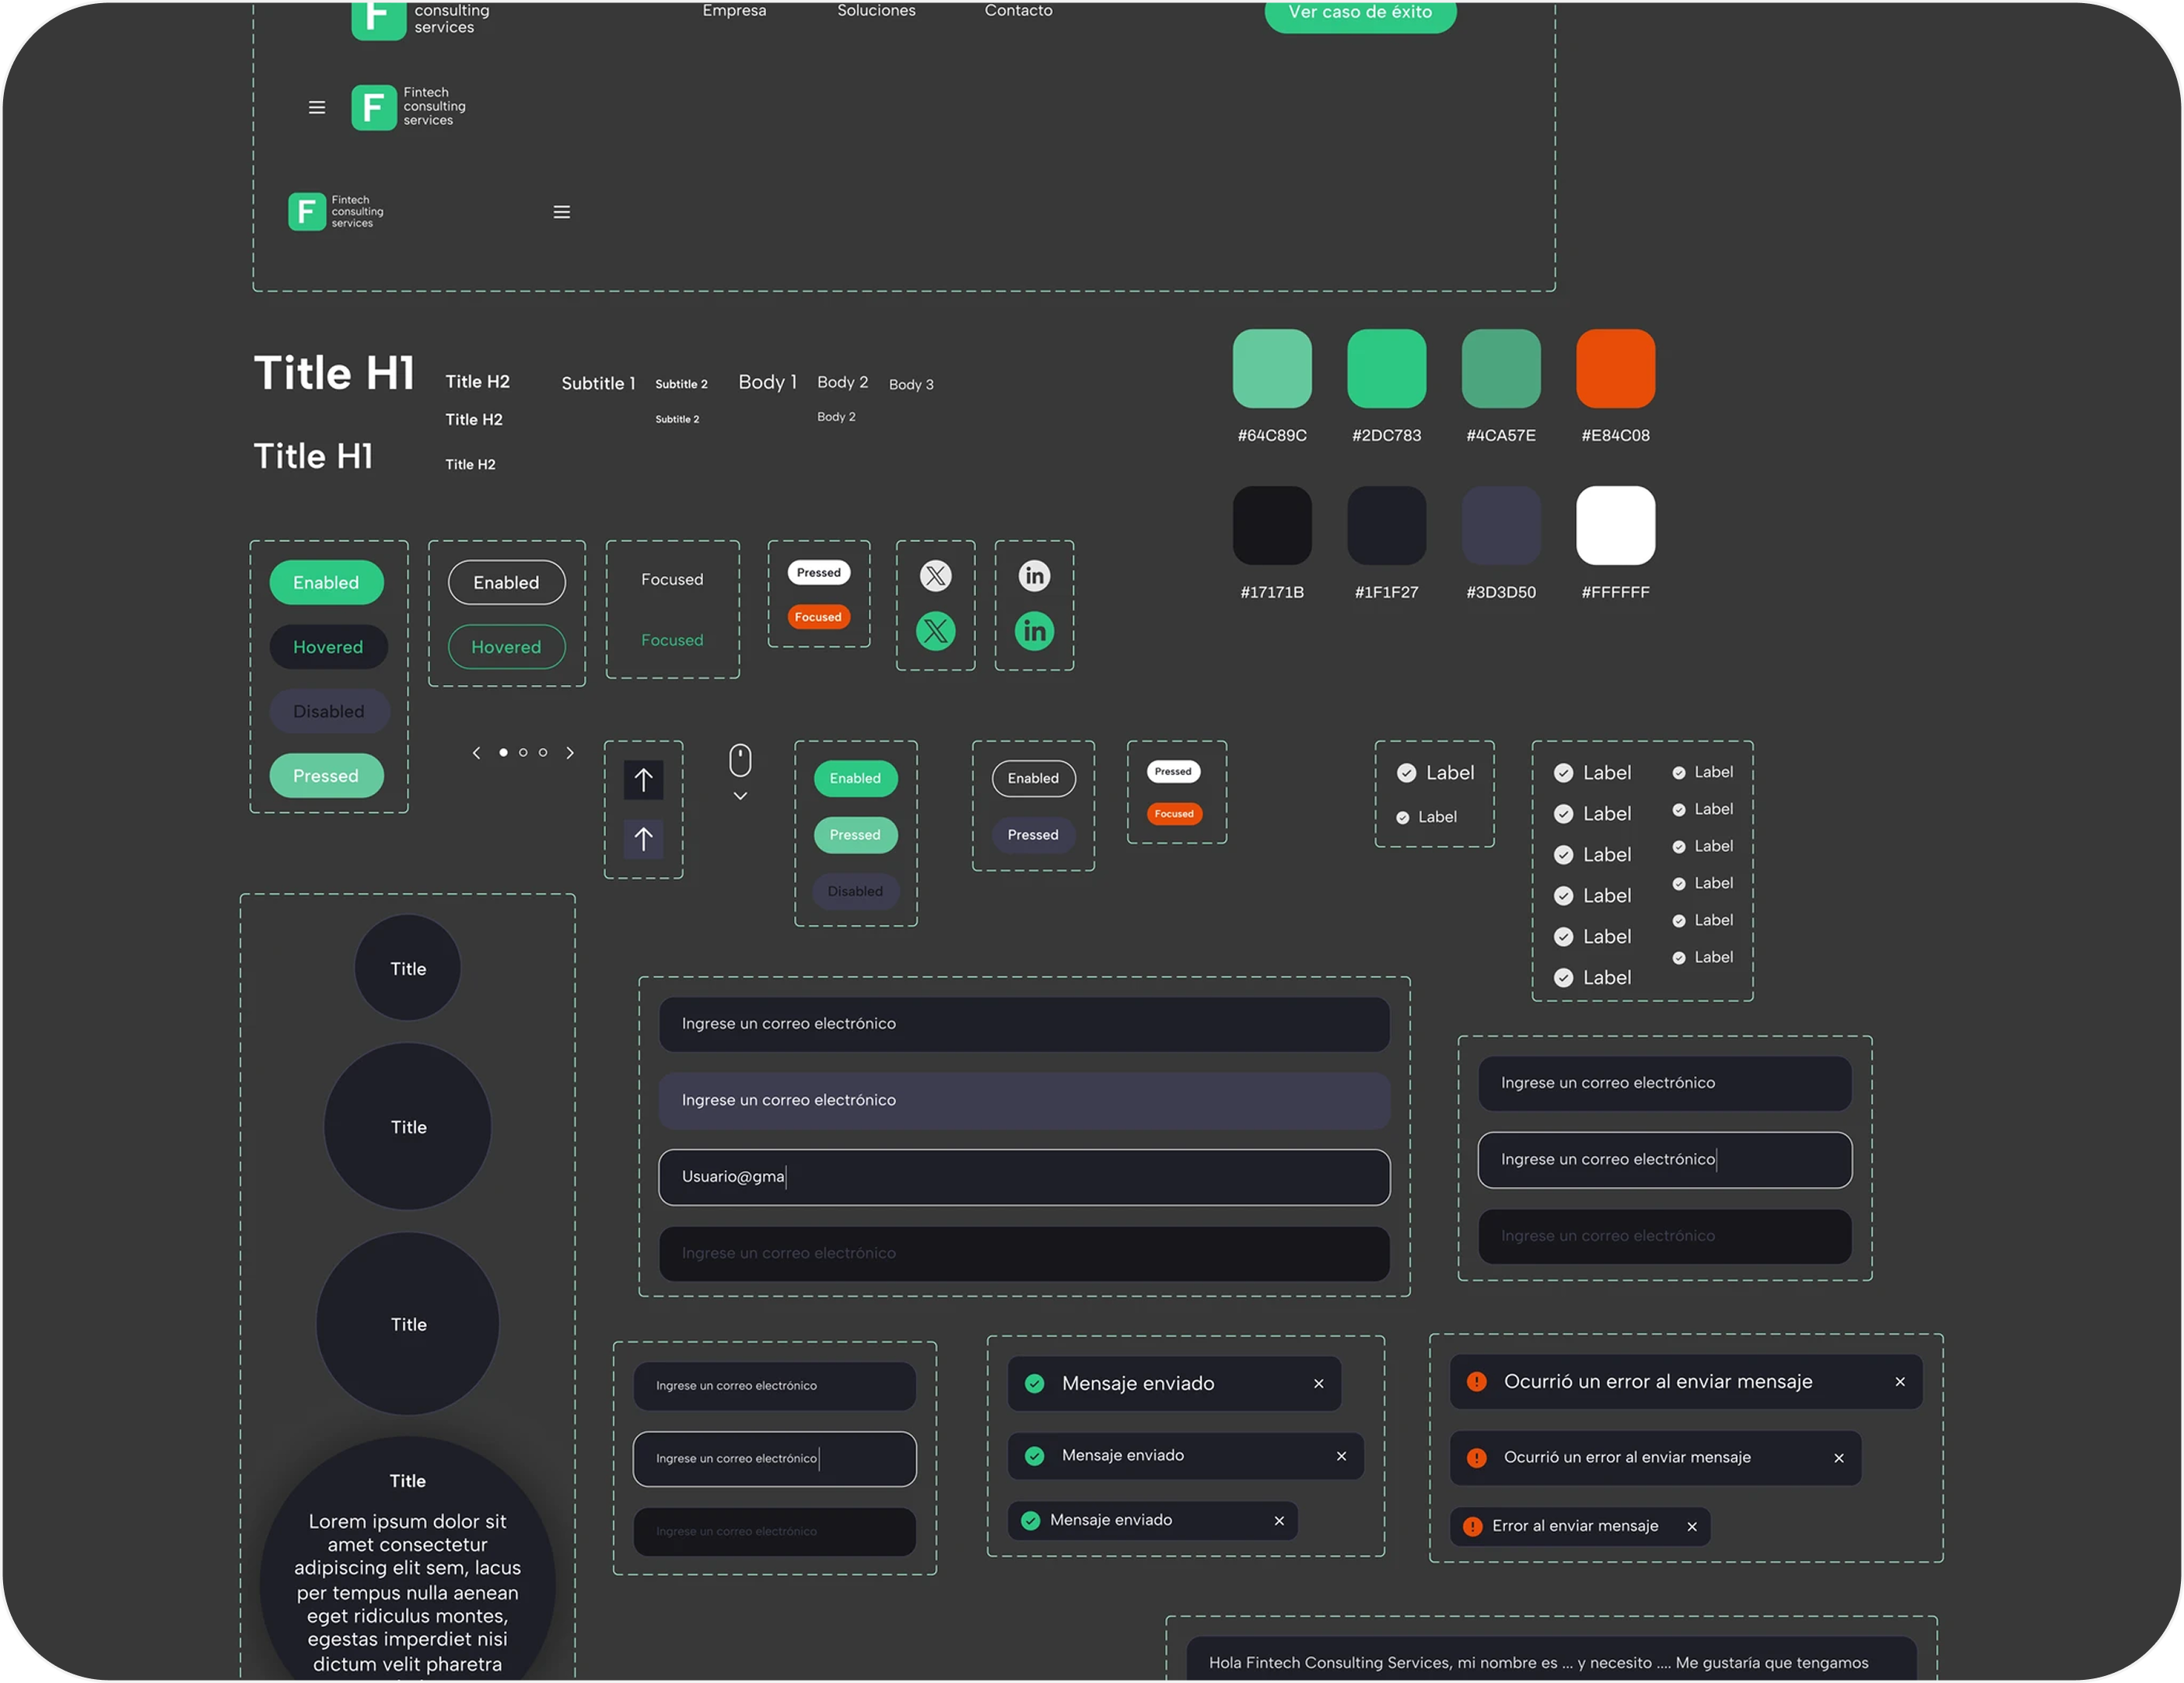Toggle a green Label checkbox in the list
The width and height of the screenshot is (2184, 1683).
[1563, 772]
